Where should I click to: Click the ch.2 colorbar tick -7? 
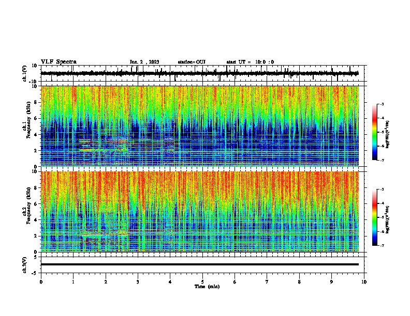(382, 245)
